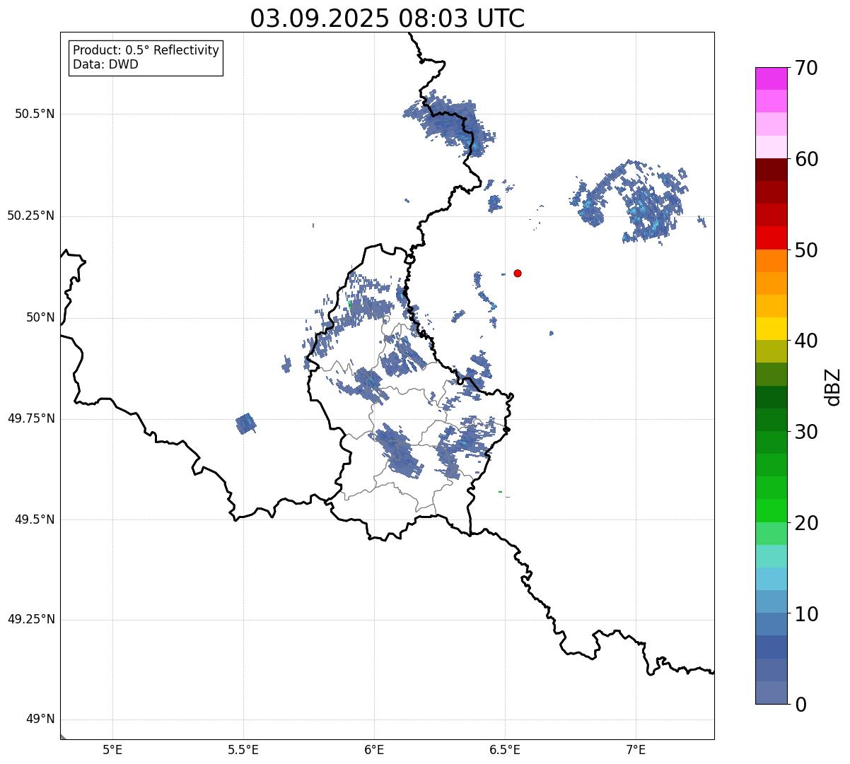
Task: Click the latitude label 49.5°N
Action: point(35,519)
